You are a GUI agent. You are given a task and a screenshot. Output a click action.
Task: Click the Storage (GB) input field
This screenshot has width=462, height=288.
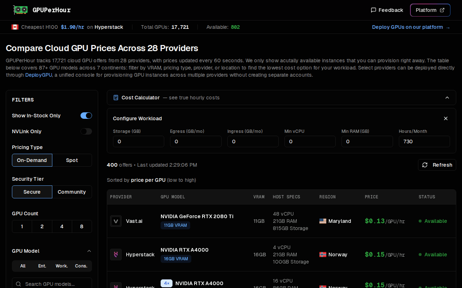pyautogui.click(x=139, y=141)
